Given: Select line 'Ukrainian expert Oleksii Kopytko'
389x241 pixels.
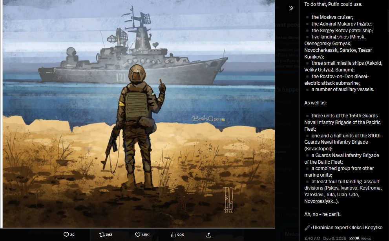Looking at the screenshot, I should coord(347,228).
